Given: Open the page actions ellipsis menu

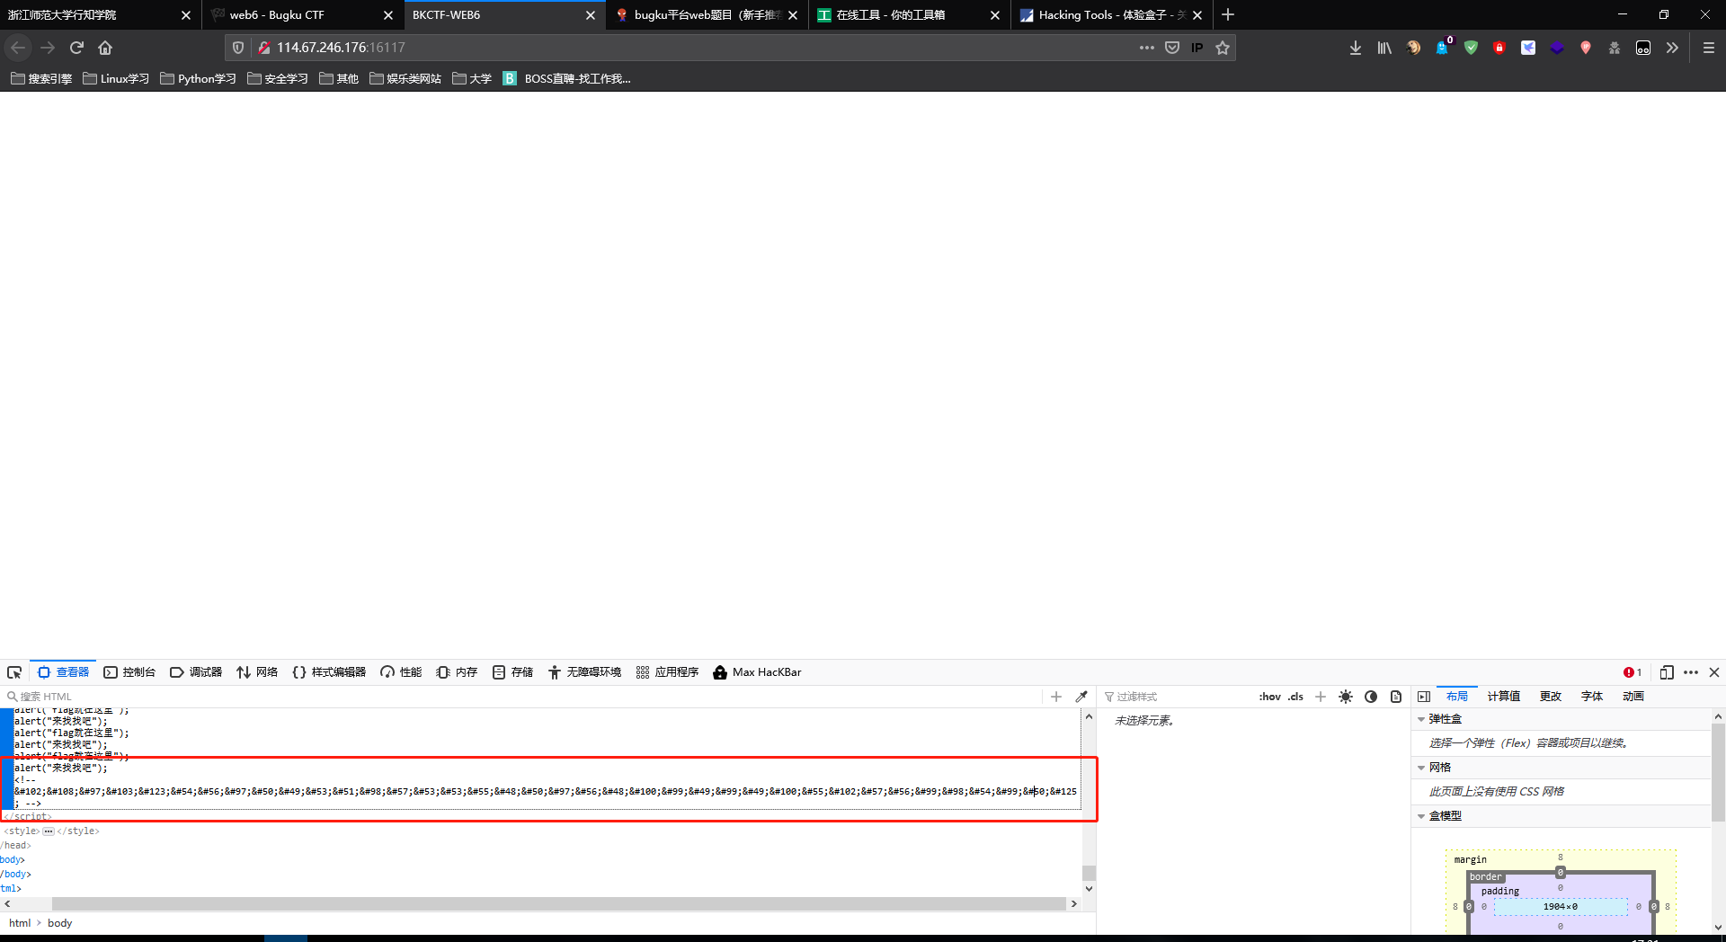Looking at the screenshot, I should [x=1147, y=48].
